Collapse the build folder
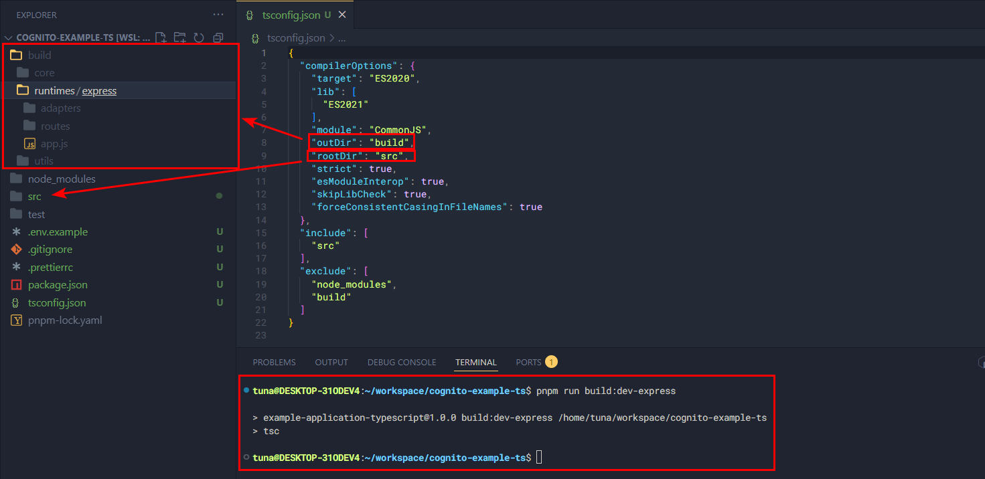This screenshot has width=985, height=479. point(40,56)
